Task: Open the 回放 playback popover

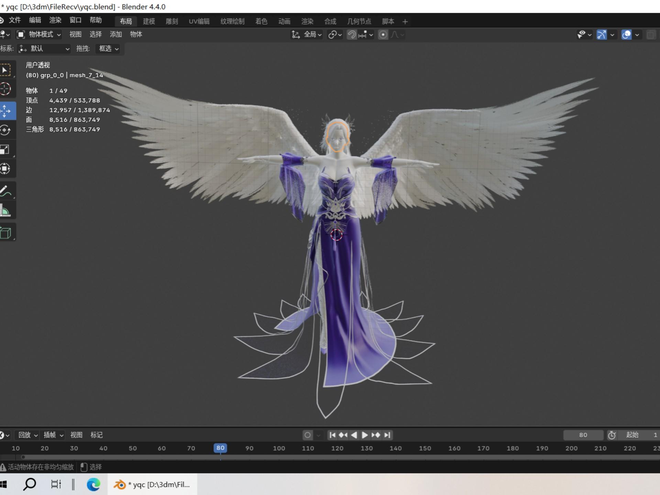Action: point(27,435)
